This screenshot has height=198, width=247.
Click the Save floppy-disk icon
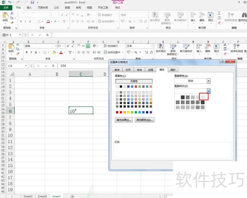pyautogui.click(x=32, y=2)
